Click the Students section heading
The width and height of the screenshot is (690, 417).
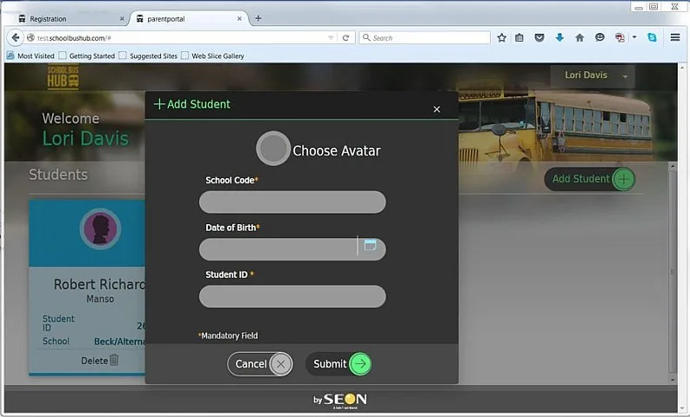pyautogui.click(x=58, y=175)
